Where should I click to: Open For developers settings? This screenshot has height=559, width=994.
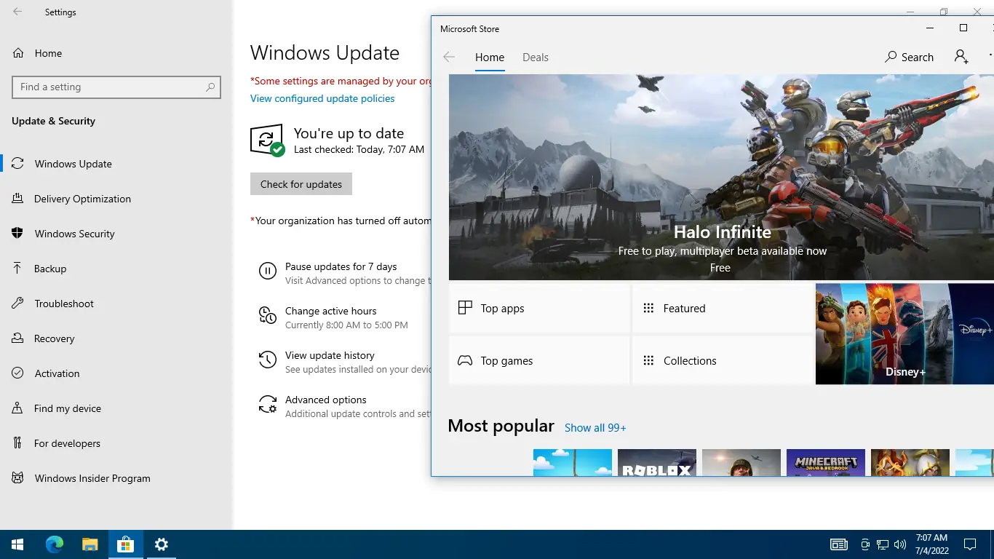116,443
